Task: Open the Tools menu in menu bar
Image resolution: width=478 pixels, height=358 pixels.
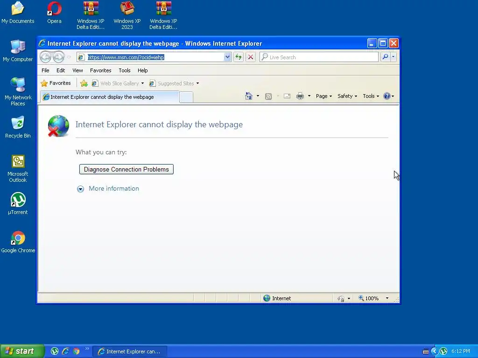Action: coord(125,70)
